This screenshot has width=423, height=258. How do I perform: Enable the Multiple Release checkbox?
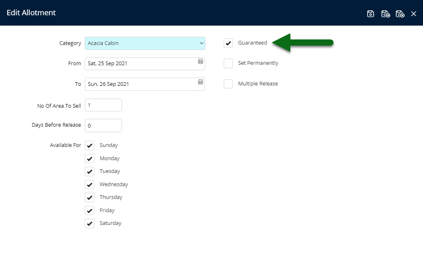point(228,84)
